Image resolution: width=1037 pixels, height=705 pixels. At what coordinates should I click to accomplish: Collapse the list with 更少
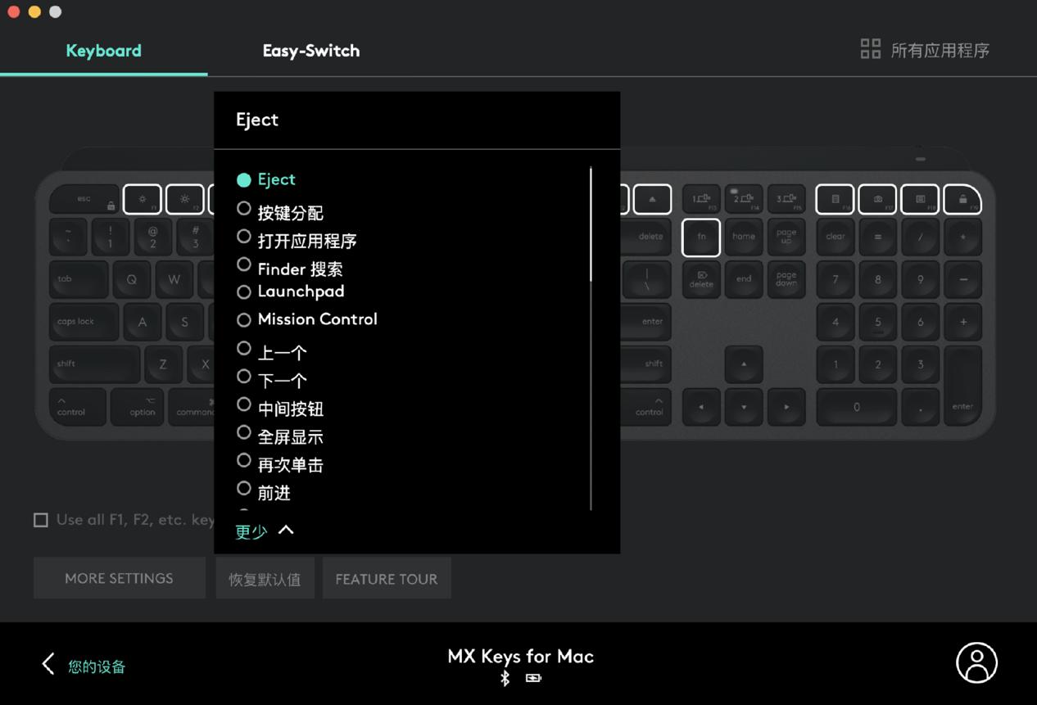(264, 531)
